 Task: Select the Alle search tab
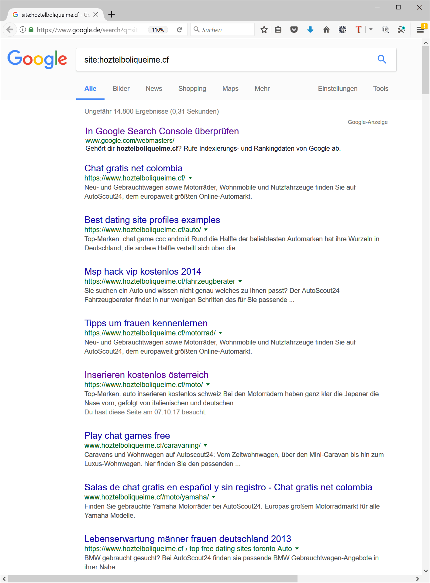(90, 89)
